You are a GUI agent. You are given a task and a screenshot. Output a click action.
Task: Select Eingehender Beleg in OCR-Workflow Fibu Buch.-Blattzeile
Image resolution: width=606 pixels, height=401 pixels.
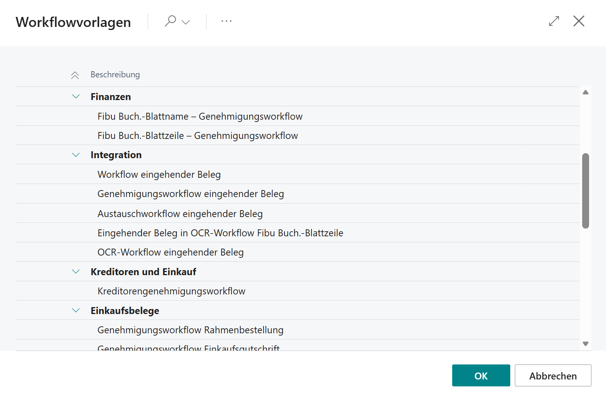[298, 233]
